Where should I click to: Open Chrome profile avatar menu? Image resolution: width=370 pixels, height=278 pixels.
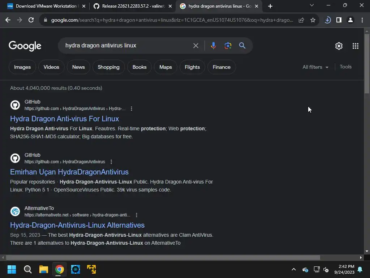(350, 20)
